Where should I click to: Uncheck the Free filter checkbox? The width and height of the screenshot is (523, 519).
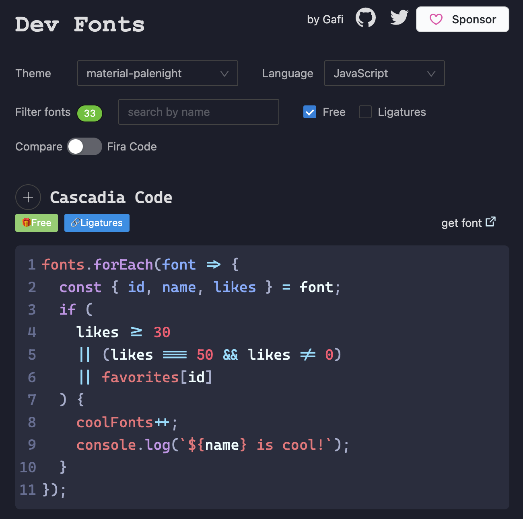[310, 112]
